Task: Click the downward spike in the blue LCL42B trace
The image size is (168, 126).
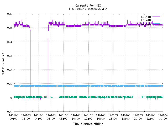Action: coord(64,88)
